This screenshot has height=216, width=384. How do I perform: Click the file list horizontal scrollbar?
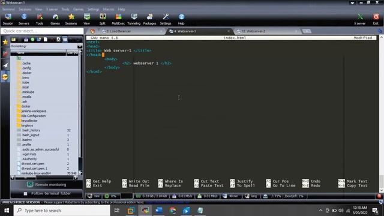[x=44, y=178]
